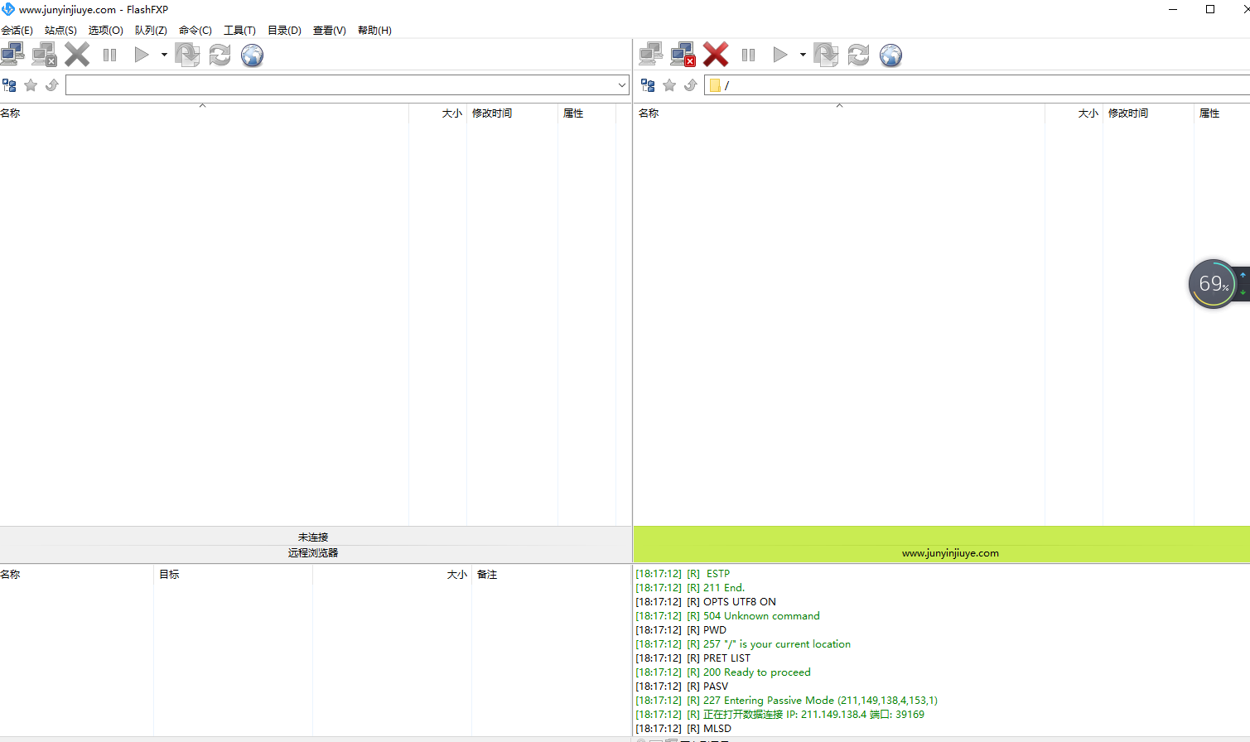This screenshot has height=742, width=1250.
Task: Open transfer dropdown arrow in left toolbar
Action: coord(164,55)
